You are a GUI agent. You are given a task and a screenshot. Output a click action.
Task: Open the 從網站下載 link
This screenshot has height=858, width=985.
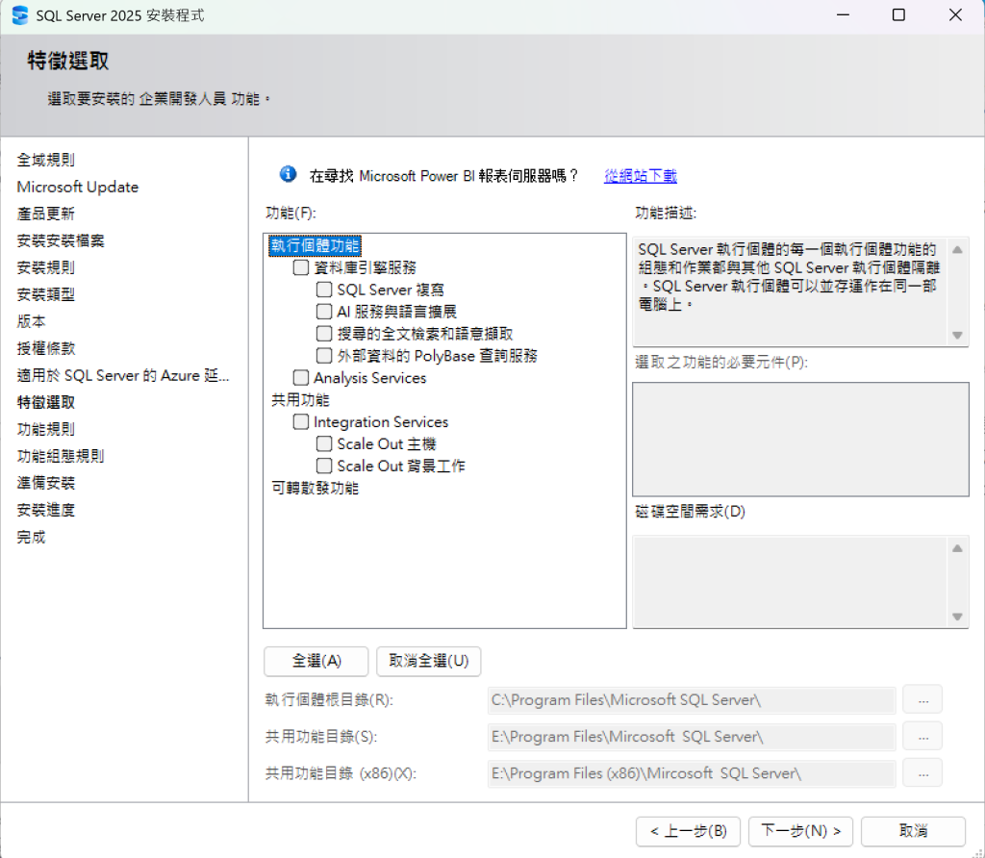[x=640, y=176]
